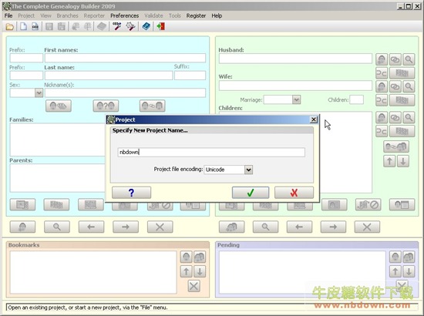
Task: Click the person with question mark button under Nickname
Action: [x=106, y=106]
